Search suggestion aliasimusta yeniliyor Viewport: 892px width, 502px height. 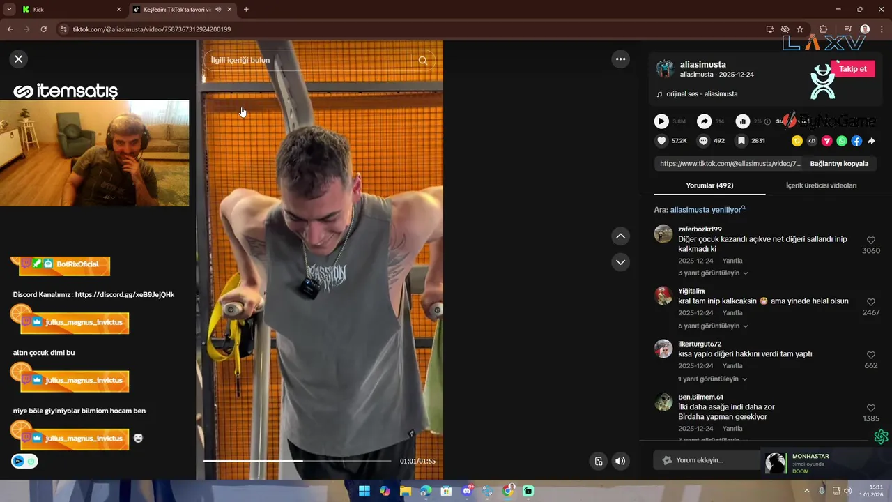(706, 210)
